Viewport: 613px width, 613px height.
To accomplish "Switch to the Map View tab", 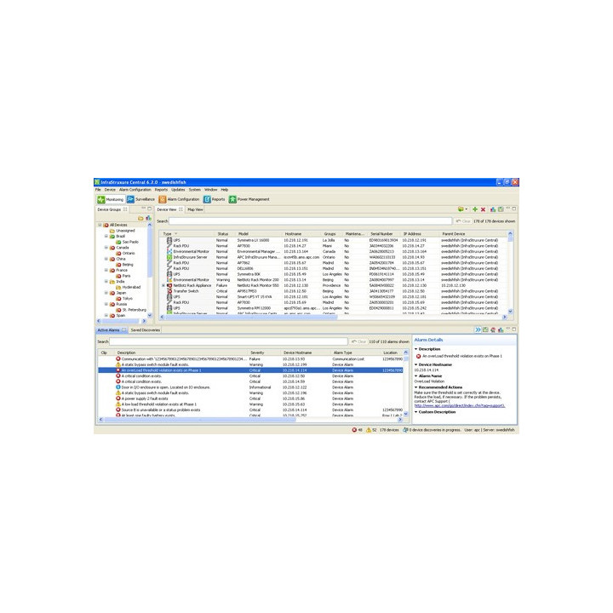I will 195,209.
